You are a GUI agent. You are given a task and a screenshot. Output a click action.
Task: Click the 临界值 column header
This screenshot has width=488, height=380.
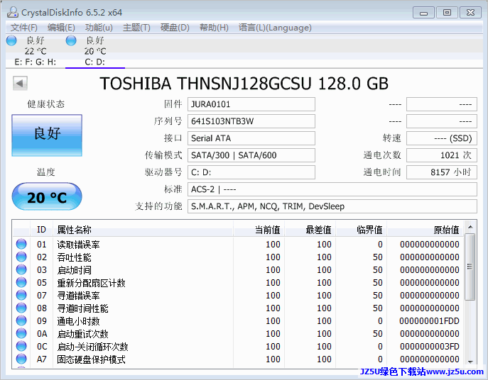pos(362,230)
